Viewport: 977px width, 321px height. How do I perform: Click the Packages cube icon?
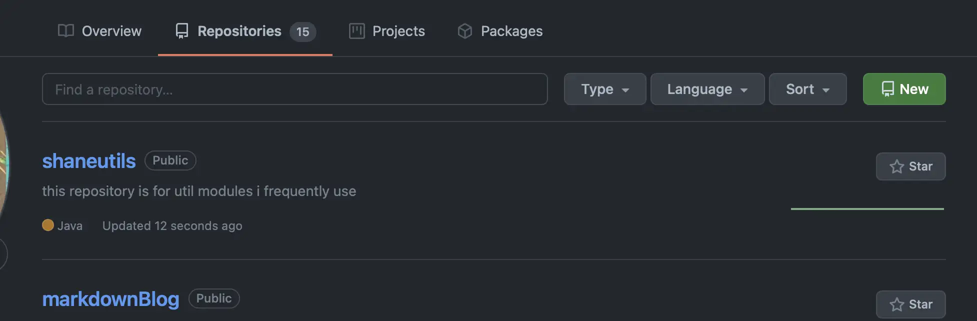[465, 31]
